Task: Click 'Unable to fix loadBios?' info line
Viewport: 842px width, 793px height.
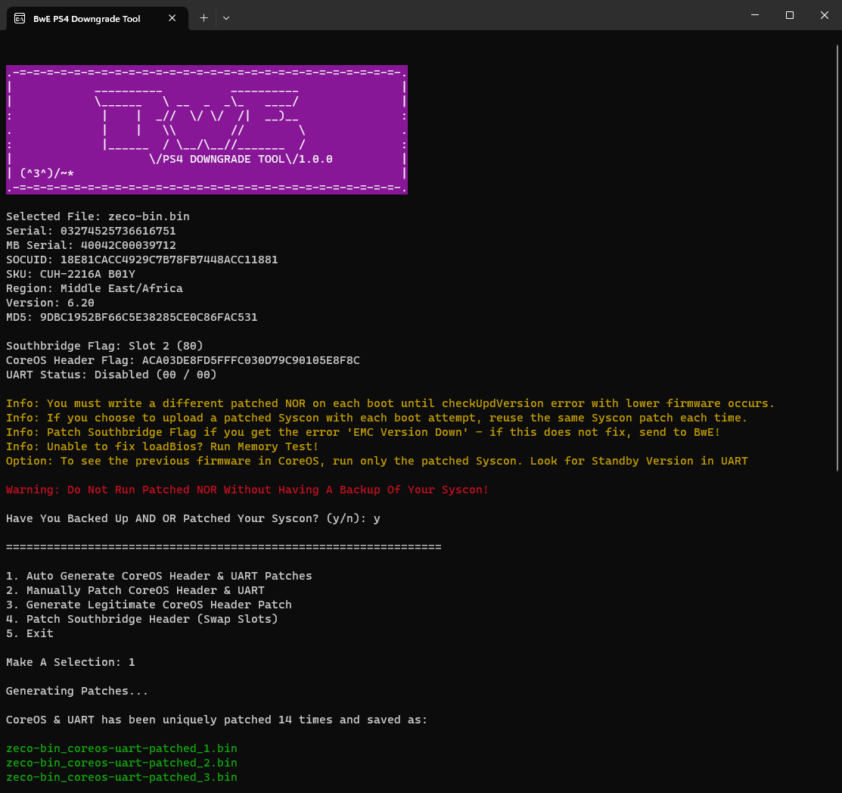Action: [x=162, y=447]
